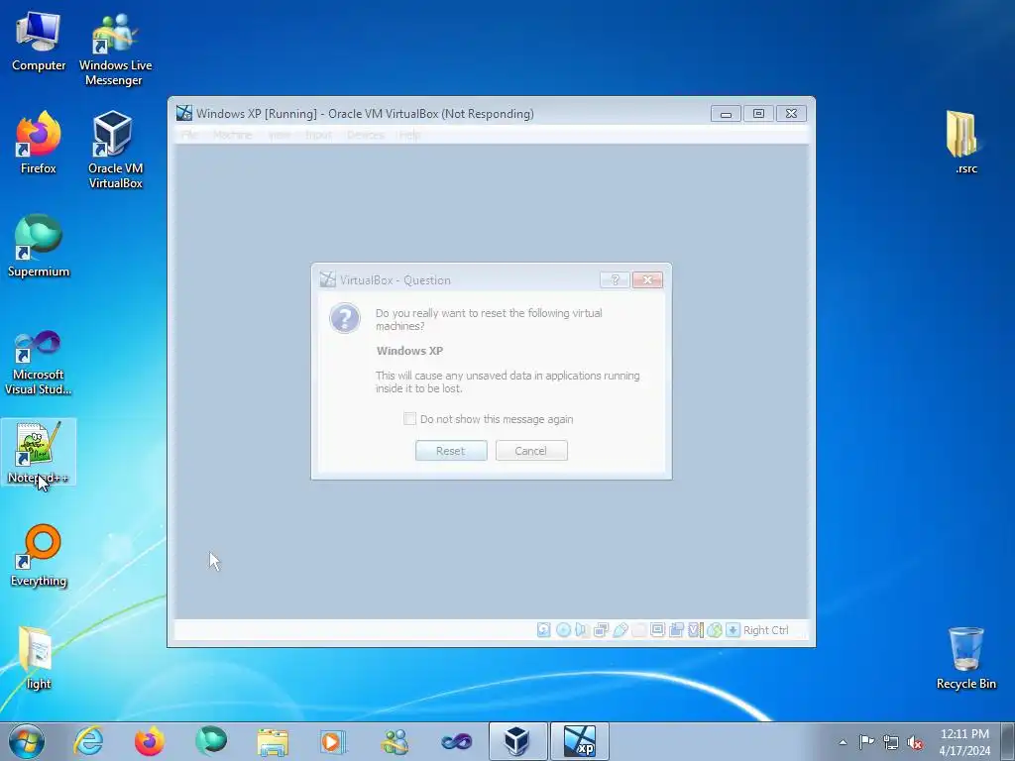Click the question mark icon in the dialog

[x=345, y=318]
